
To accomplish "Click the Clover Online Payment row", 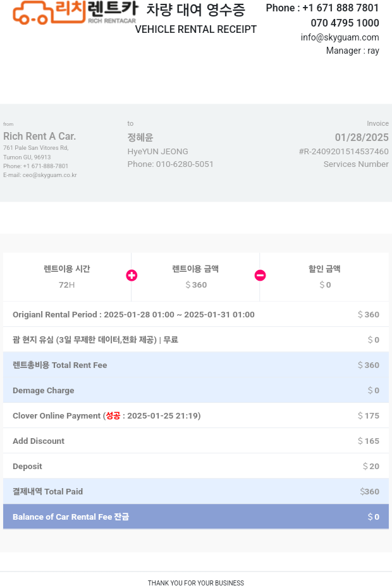I will click(x=196, y=416).
